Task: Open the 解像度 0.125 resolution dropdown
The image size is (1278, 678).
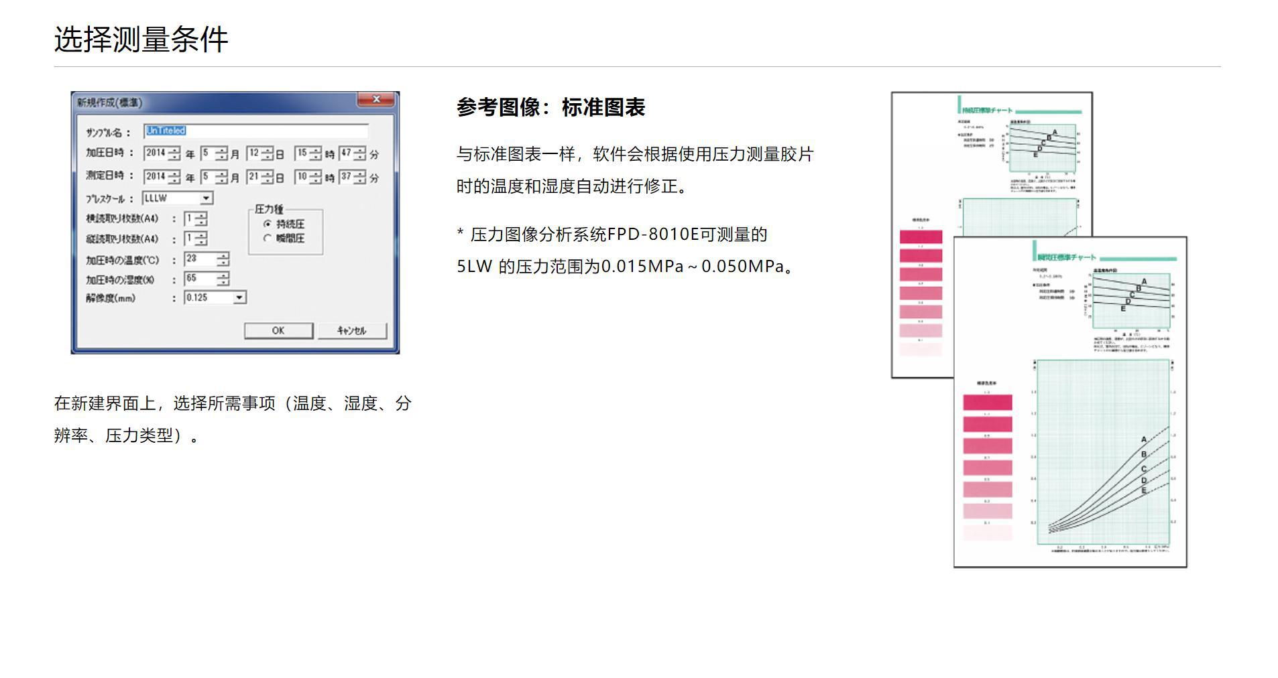Action: coord(215,297)
